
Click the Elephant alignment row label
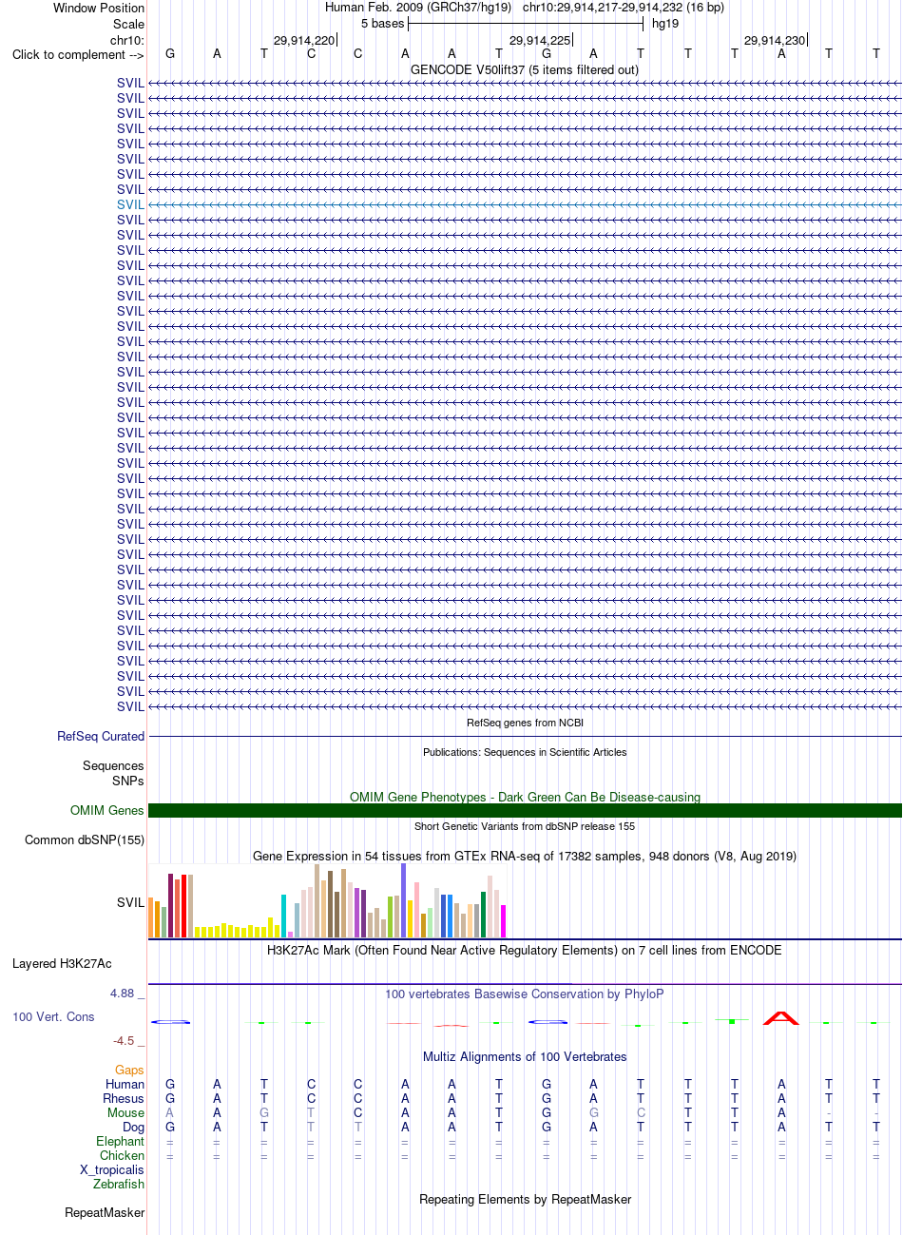121,1141
